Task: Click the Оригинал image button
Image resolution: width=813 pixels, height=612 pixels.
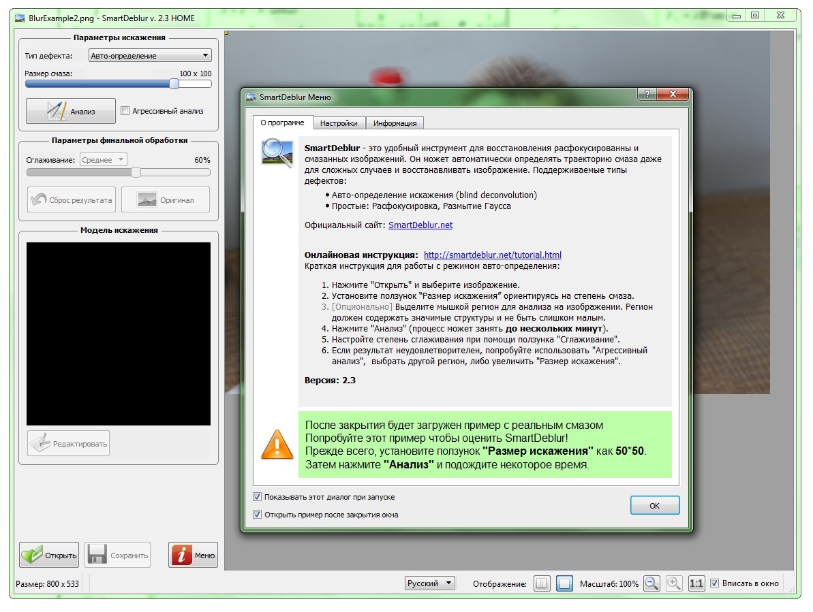Action: [166, 200]
